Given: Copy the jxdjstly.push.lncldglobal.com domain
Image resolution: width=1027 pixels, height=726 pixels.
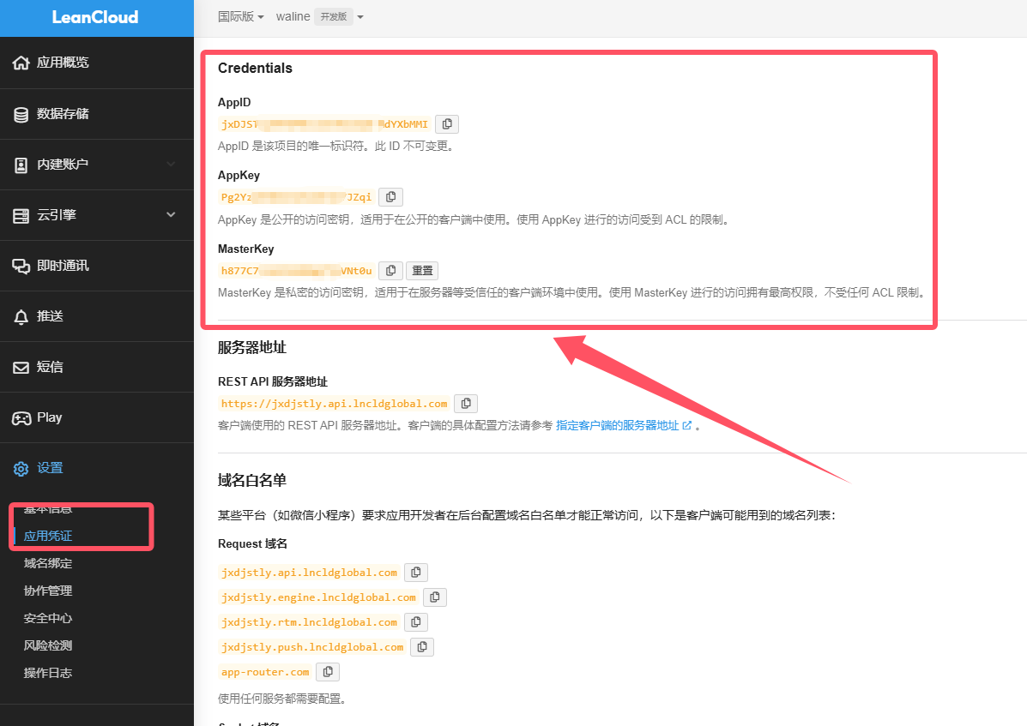Looking at the screenshot, I should tap(422, 647).
